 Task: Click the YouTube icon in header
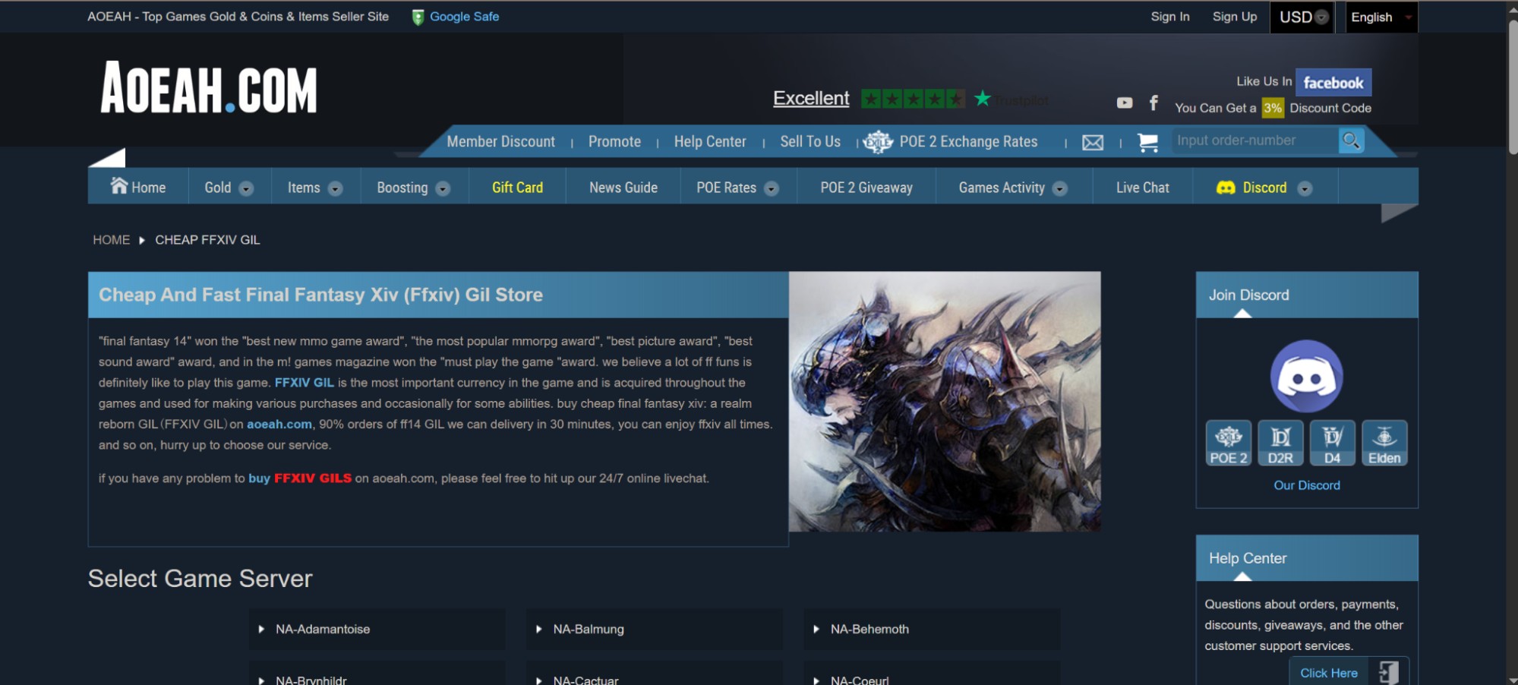click(1124, 103)
